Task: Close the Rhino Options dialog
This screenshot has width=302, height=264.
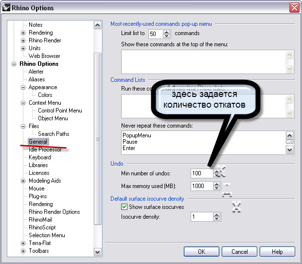Action: (294, 8)
